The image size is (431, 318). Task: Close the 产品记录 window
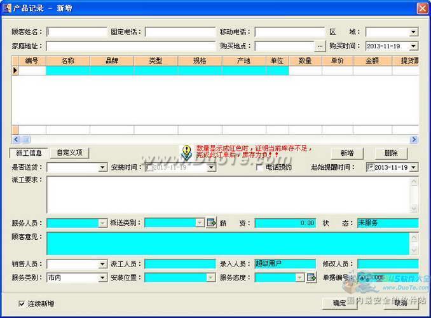422,8
